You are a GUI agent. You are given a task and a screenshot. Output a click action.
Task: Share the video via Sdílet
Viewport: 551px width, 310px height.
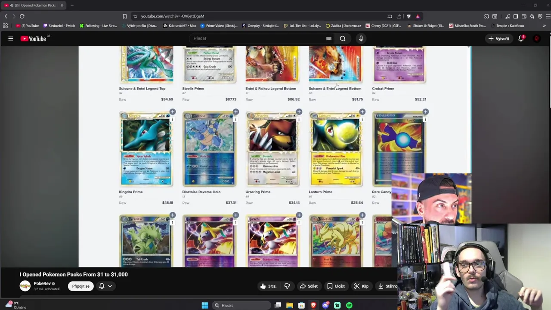point(309,286)
